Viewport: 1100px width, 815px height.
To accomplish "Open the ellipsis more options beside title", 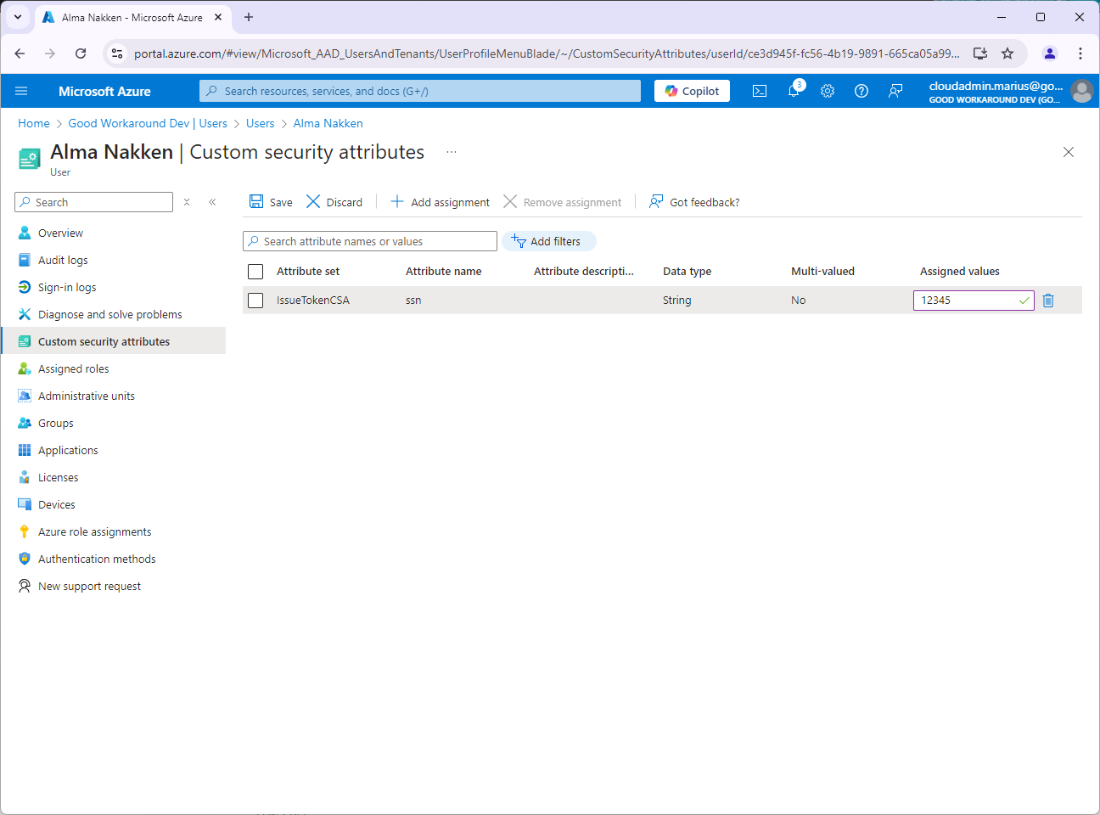I will click(x=452, y=152).
